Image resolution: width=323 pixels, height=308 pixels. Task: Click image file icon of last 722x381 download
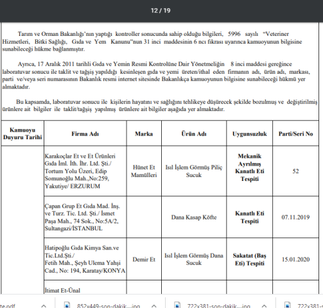point(288,305)
